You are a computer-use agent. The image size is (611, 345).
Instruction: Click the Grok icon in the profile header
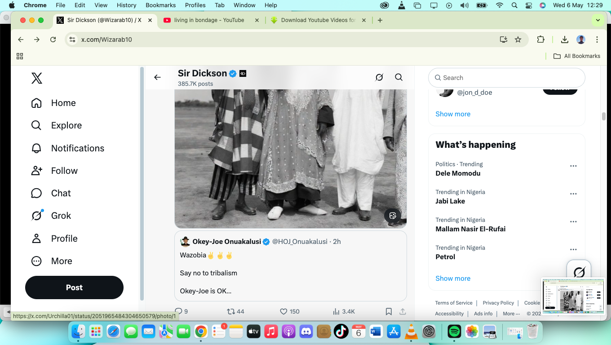pos(379,77)
